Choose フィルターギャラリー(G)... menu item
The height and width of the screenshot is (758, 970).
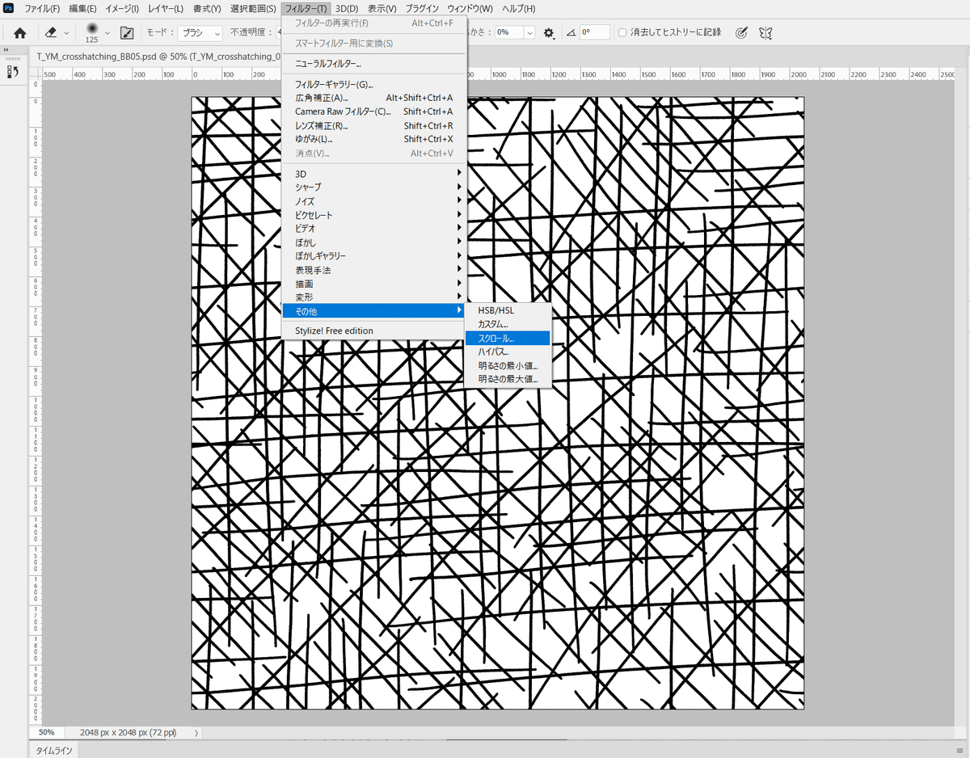click(374, 84)
